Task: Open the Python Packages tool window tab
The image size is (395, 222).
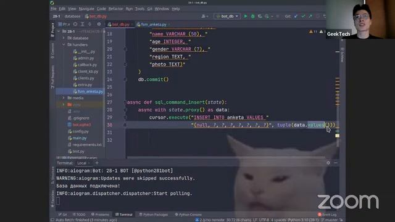Action: coord(153,215)
